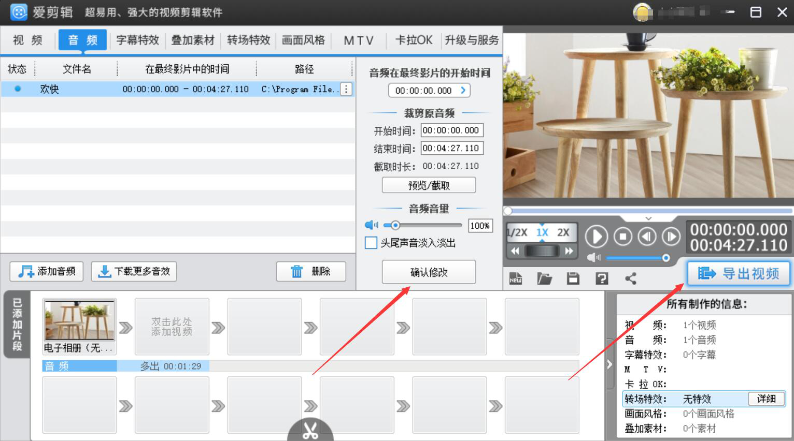
Task: Click the 爱剪辑 app logo icon
Action: pyautogui.click(x=19, y=12)
